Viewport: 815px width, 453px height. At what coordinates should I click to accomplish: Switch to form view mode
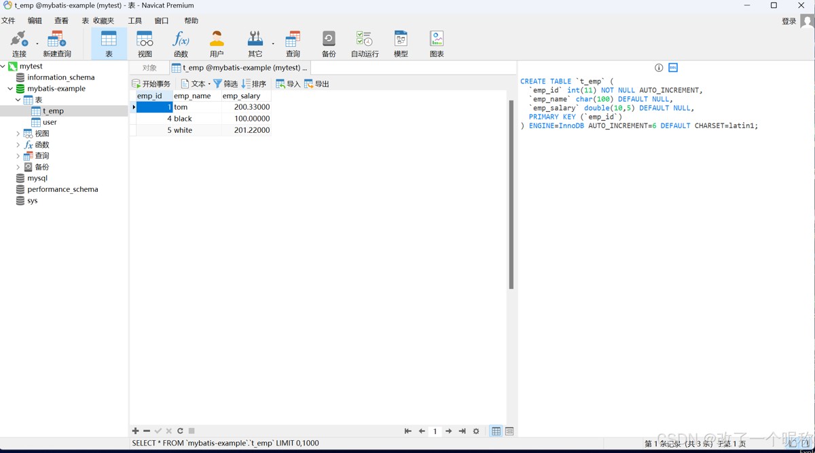(x=509, y=431)
